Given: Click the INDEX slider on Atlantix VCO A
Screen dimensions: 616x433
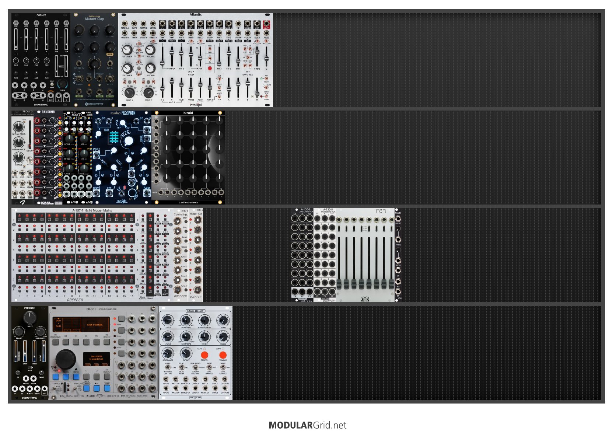Looking at the screenshot, I should (172, 56).
